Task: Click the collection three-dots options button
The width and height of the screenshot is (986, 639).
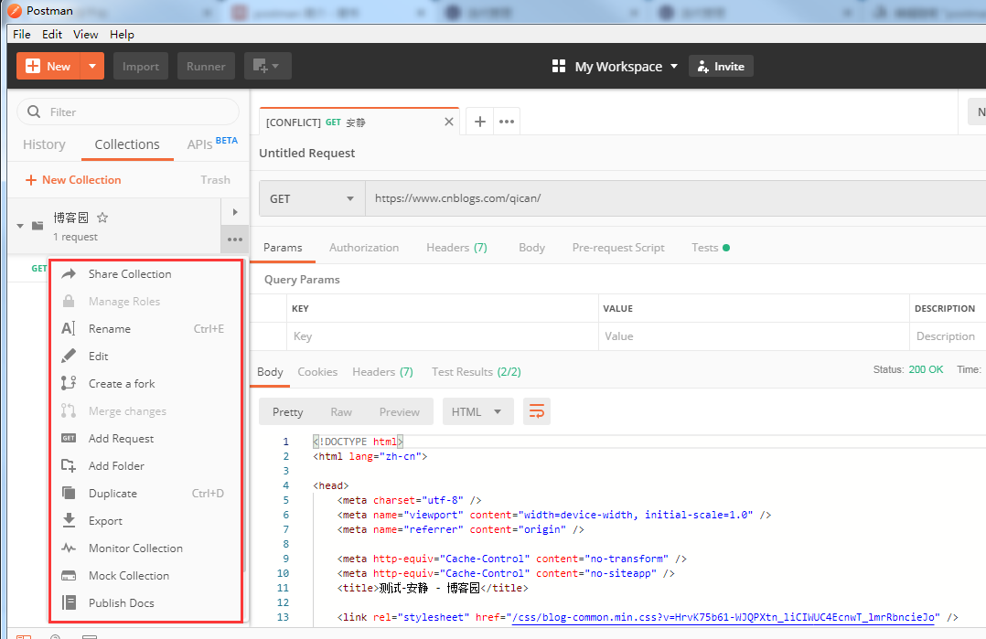Action: pos(235,240)
